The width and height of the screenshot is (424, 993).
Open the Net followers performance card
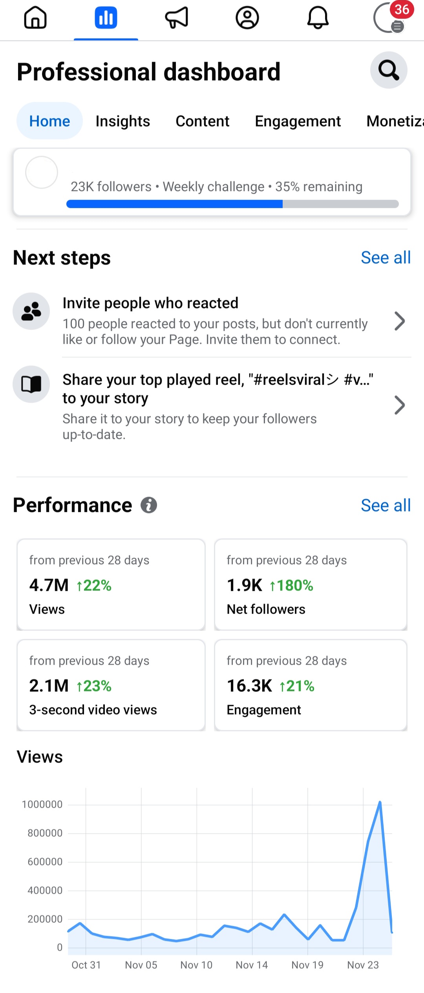(x=311, y=584)
